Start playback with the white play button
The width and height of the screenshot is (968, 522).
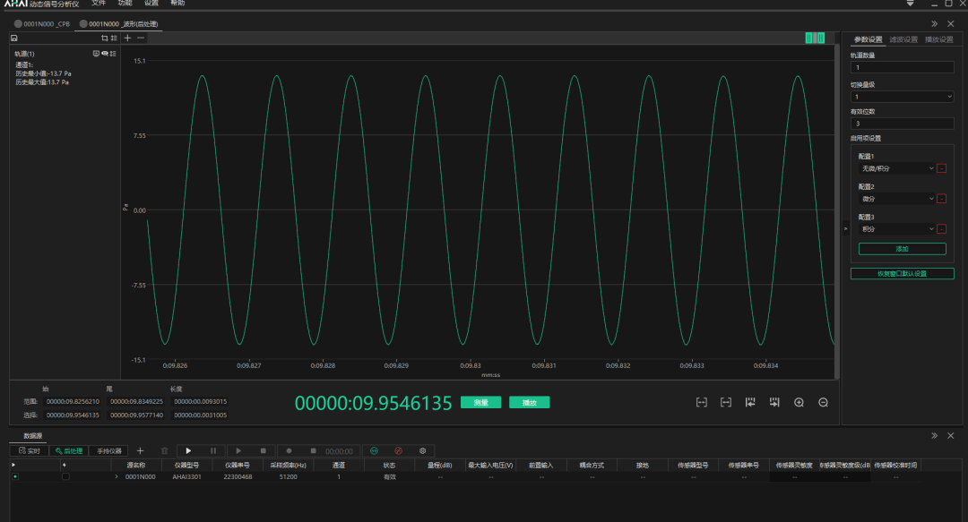coord(188,451)
